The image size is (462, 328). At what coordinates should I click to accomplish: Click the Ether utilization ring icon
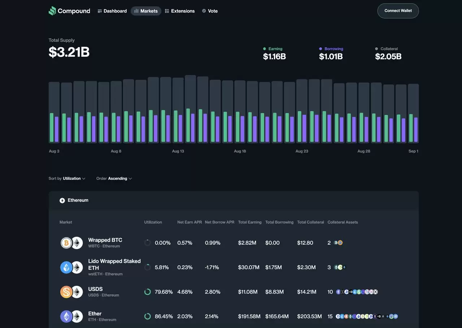point(148,316)
